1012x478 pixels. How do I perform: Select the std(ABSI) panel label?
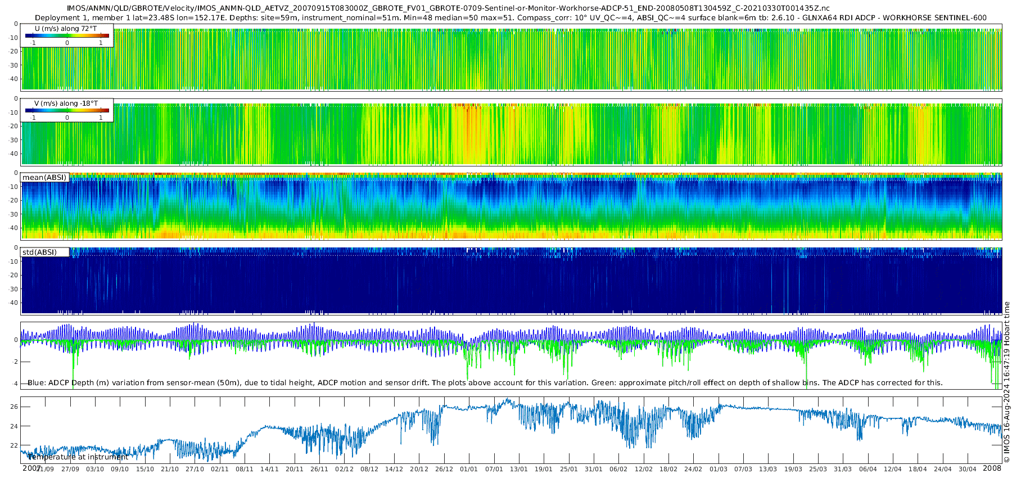click(x=44, y=252)
